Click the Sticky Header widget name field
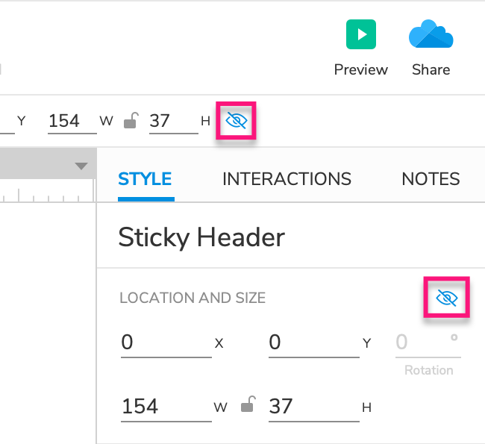The height and width of the screenshot is (444, 485). (201, 237)
